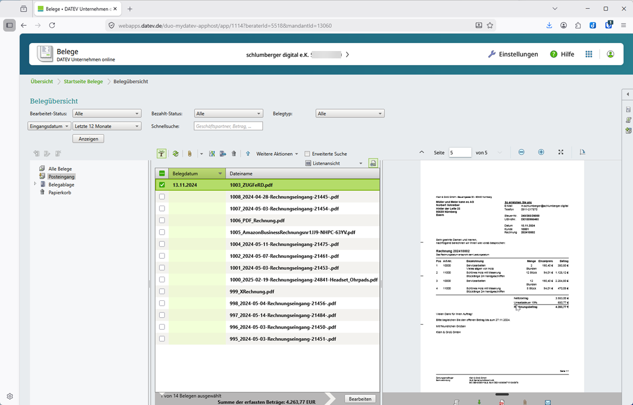Click the document export arrow icon
Viewport: 633px width, 405px height.
point(223,154)
